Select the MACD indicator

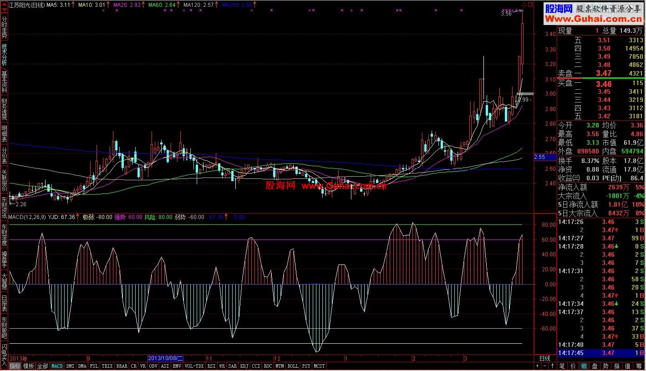click(57, 366)
